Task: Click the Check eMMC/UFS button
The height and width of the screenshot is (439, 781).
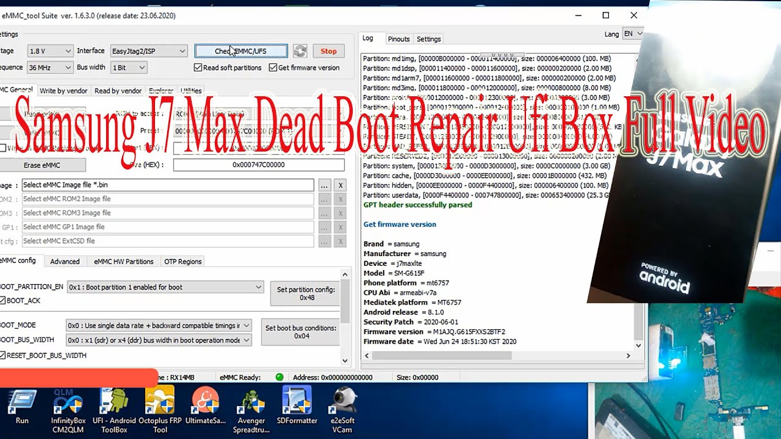Action: 240,51
